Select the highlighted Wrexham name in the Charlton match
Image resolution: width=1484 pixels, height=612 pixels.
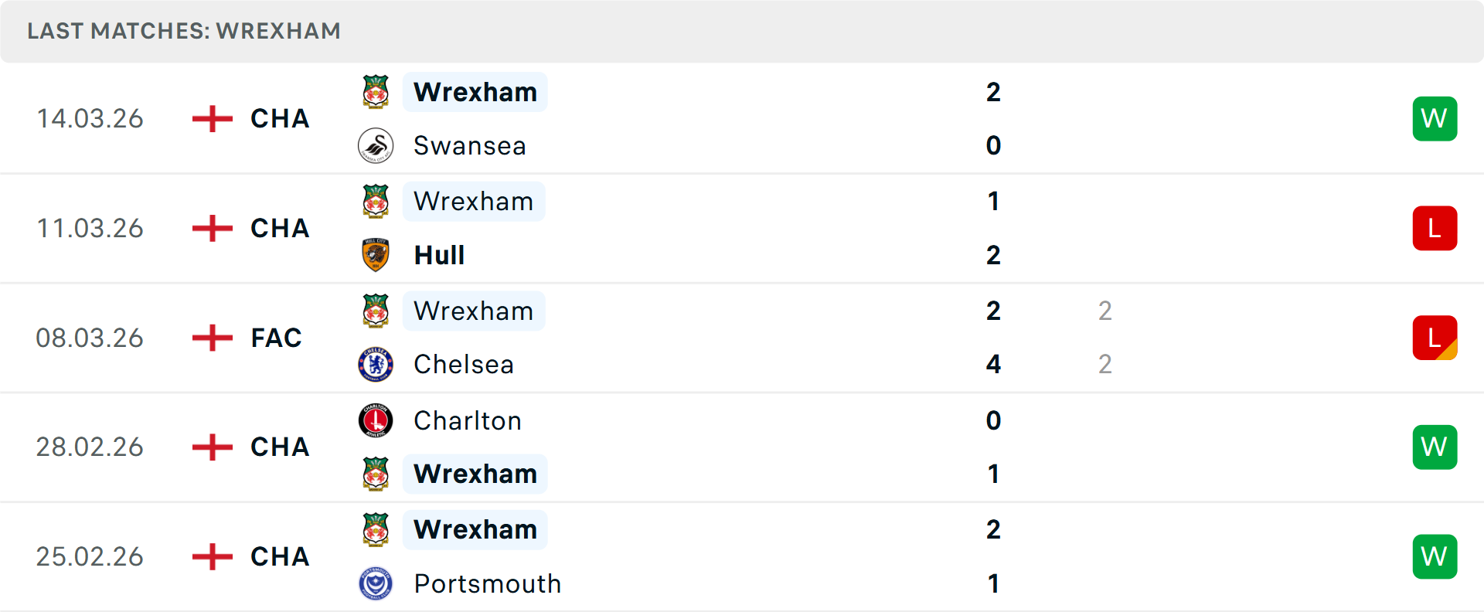pos(475,474)
